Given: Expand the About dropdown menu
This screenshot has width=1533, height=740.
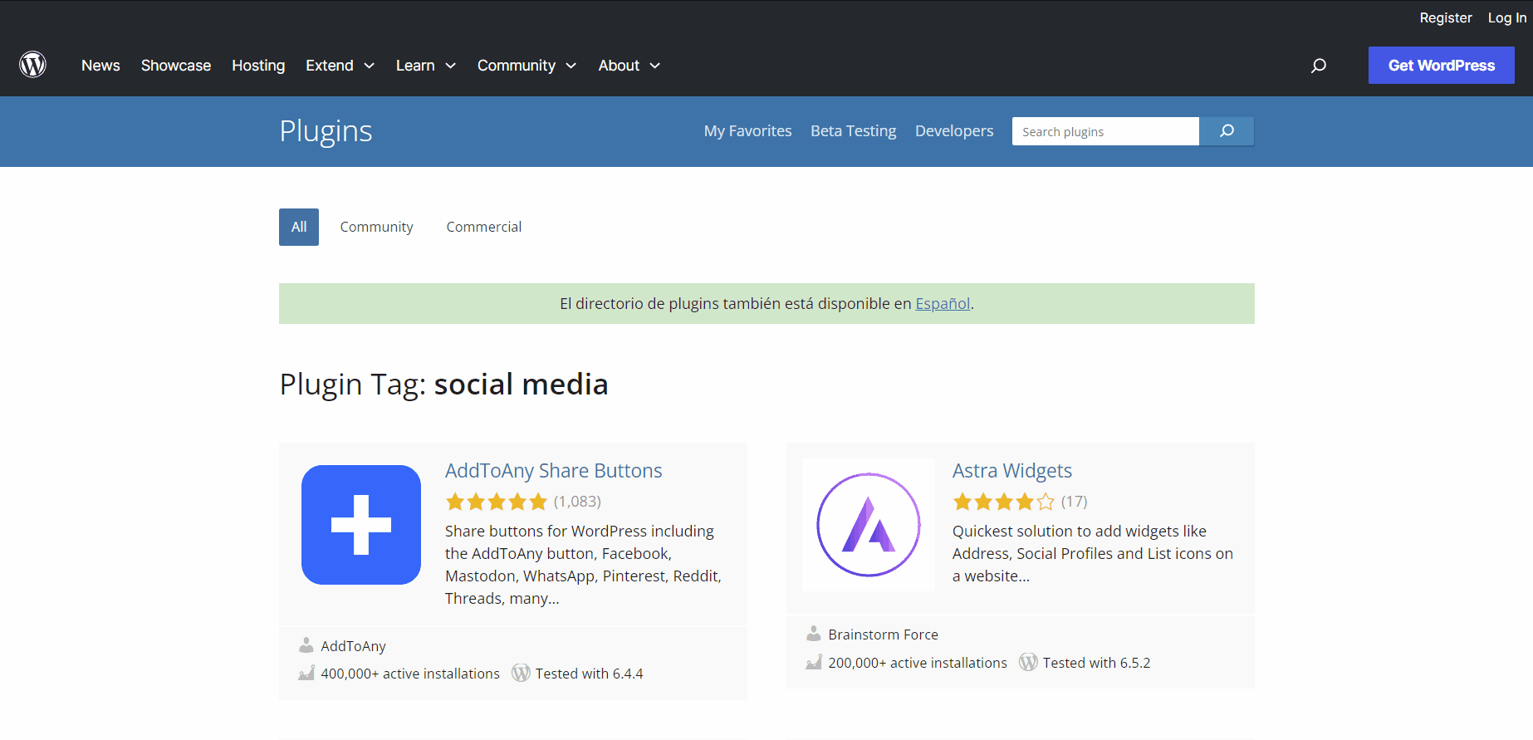Looking at the screenshot, I should [x=629, y=66].
